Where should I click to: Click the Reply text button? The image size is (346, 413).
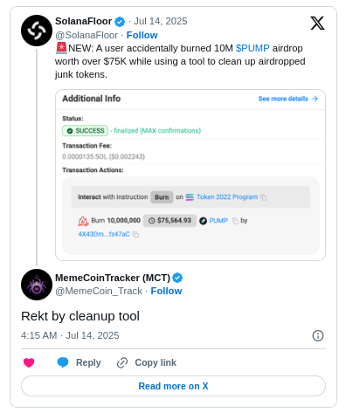coord(88,362)
